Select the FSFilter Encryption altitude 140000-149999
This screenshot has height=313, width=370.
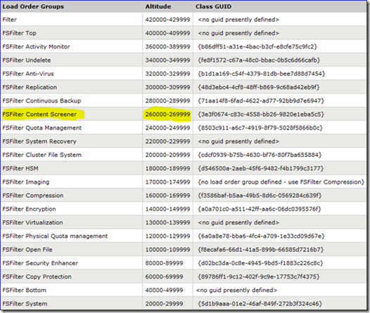point(167,209)
